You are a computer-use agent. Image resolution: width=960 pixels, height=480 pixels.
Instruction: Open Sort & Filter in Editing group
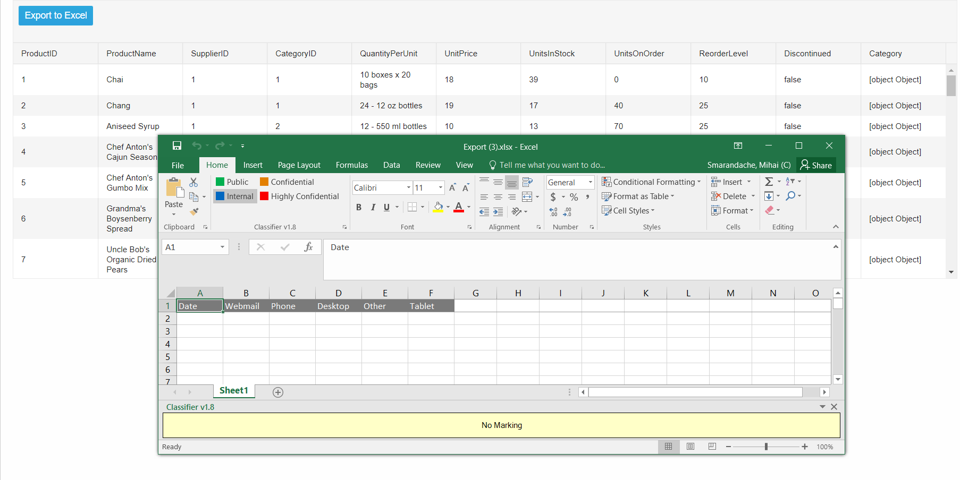[790, 182]
